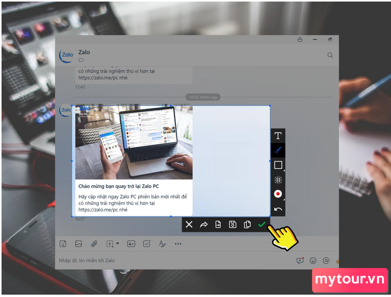Cancel the screenshot with the X icon
This screenshot has width=391, height=297.
pos(189,224)
